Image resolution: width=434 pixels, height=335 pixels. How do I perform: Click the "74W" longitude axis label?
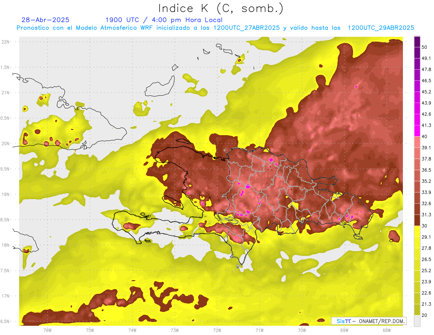point(132,330)
